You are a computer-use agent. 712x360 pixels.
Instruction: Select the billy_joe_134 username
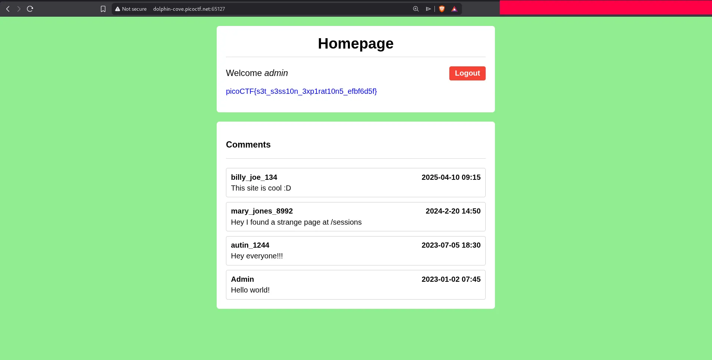[x=254, y=177]
